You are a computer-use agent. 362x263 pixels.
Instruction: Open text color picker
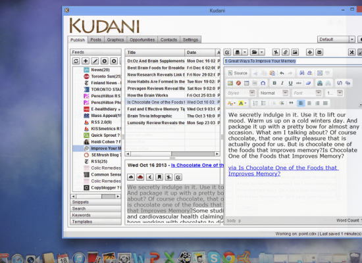(x=232, y=103)
